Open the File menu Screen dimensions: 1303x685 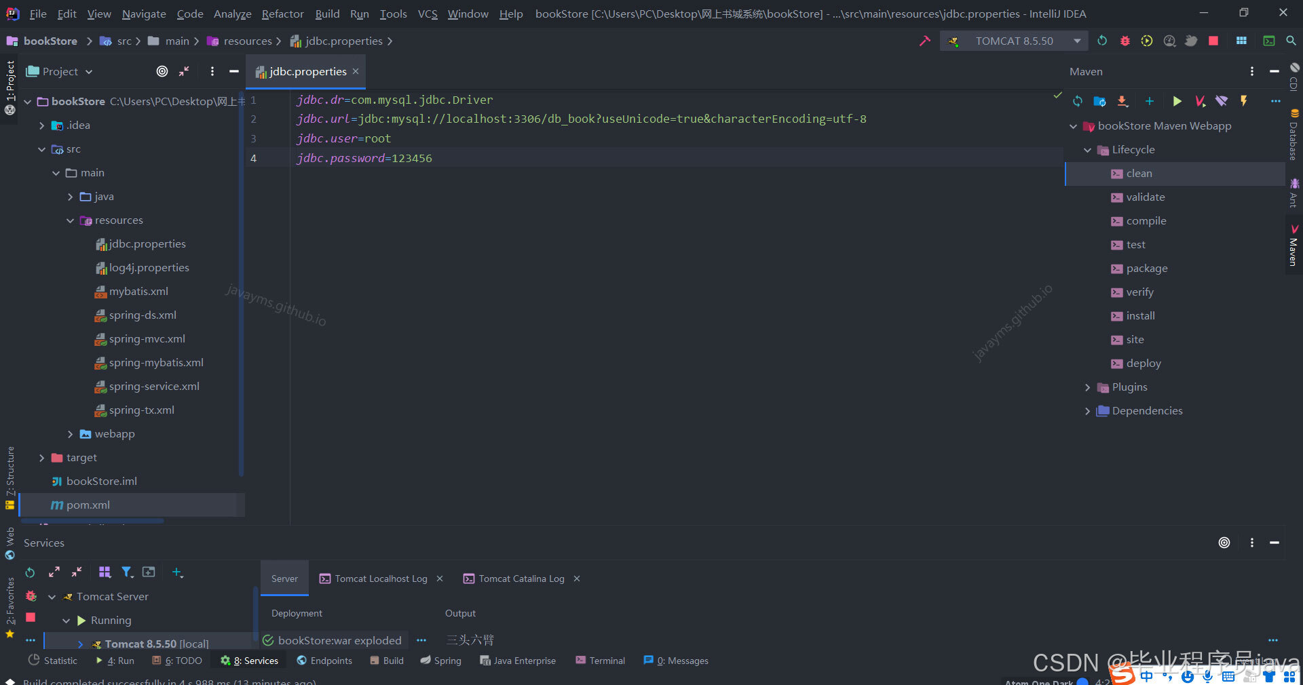38,14
